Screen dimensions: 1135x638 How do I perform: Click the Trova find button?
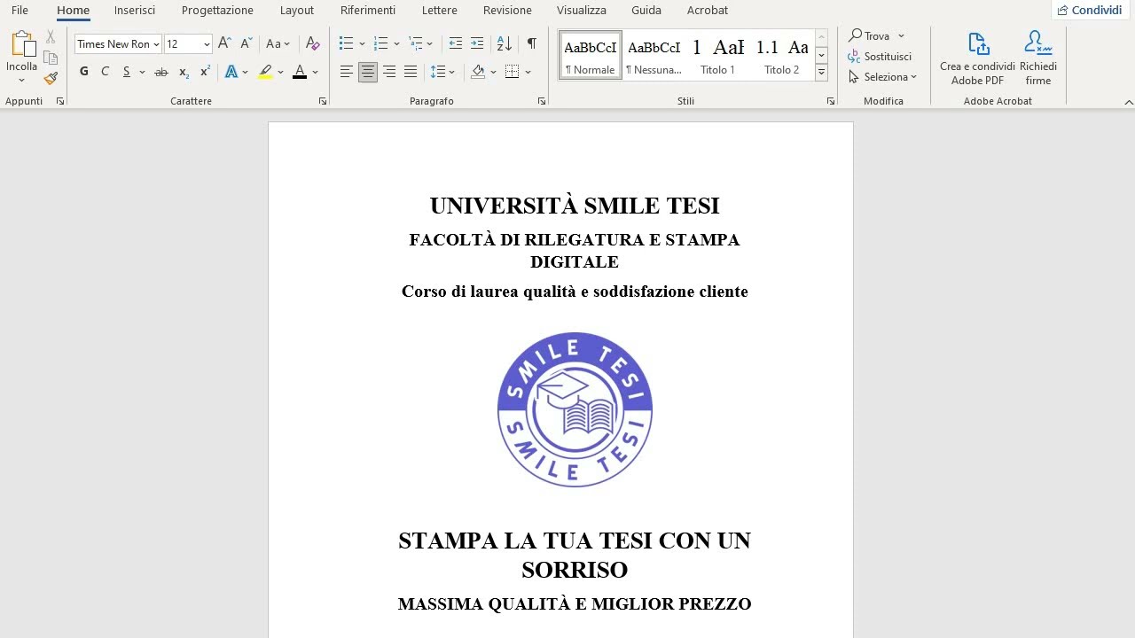[x=869, y=36]
